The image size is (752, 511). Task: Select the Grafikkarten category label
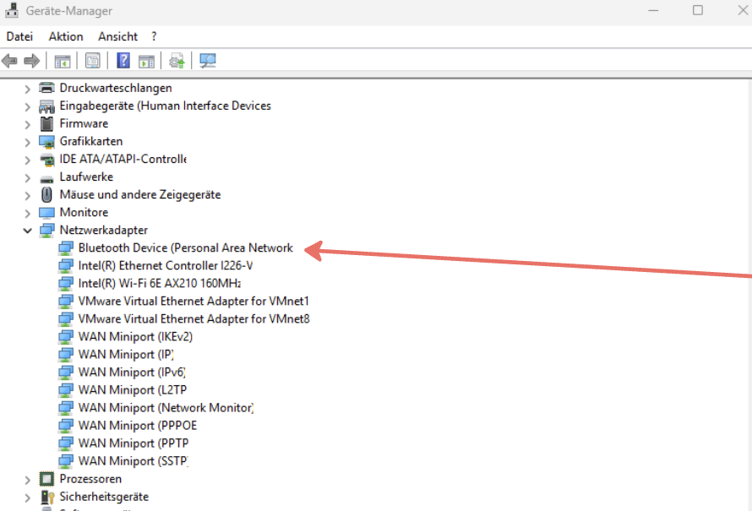(91, 141)
